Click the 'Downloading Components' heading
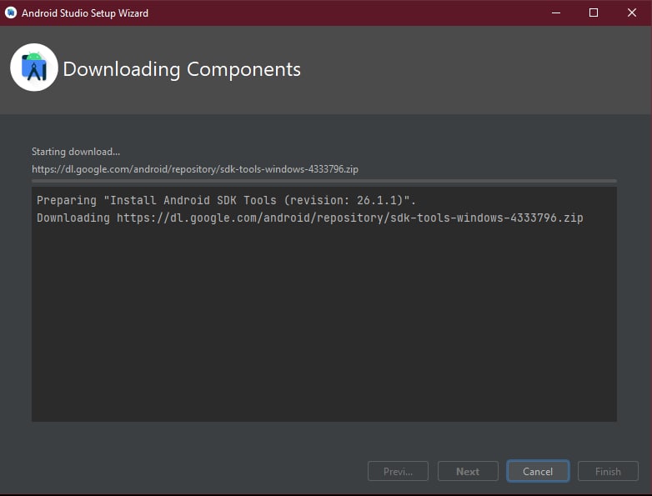The image size is (652, 496). click(x=182, y=69)
